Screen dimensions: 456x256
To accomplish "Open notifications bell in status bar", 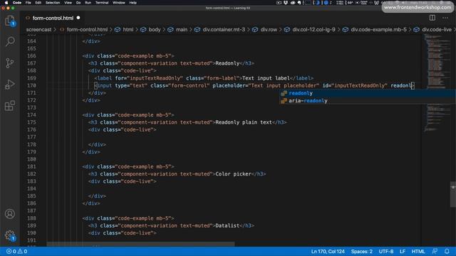I will coord(447,251).
